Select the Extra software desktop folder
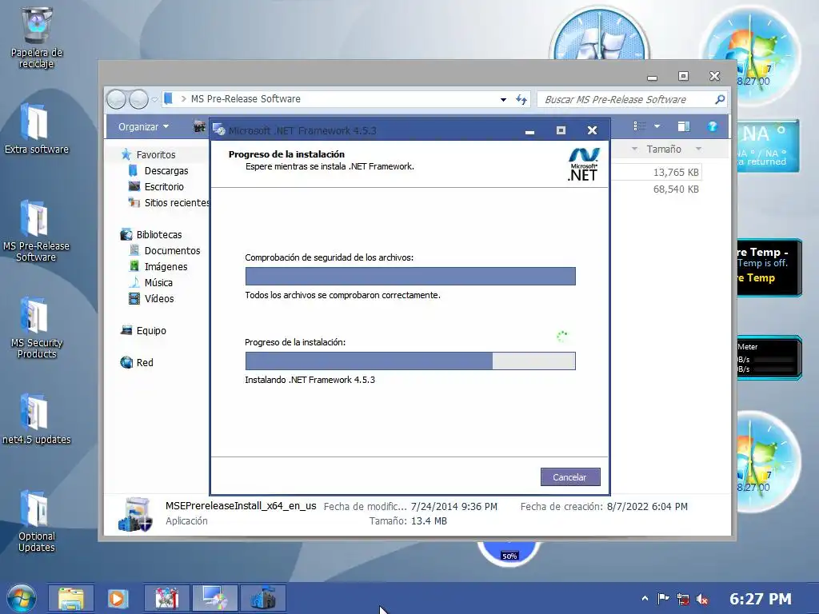 click(37, 129)
